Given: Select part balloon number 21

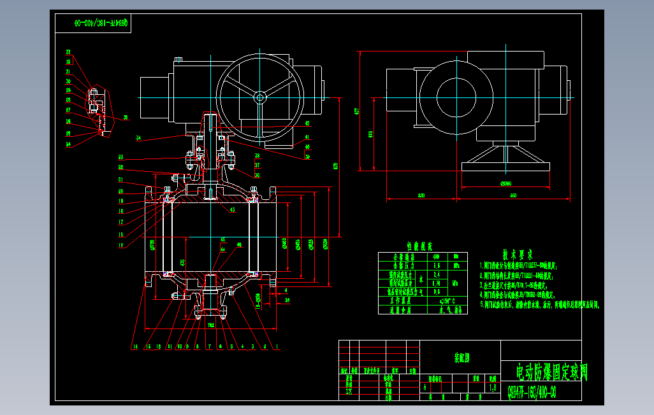Looking at the screenshot, I should point(120,179).
